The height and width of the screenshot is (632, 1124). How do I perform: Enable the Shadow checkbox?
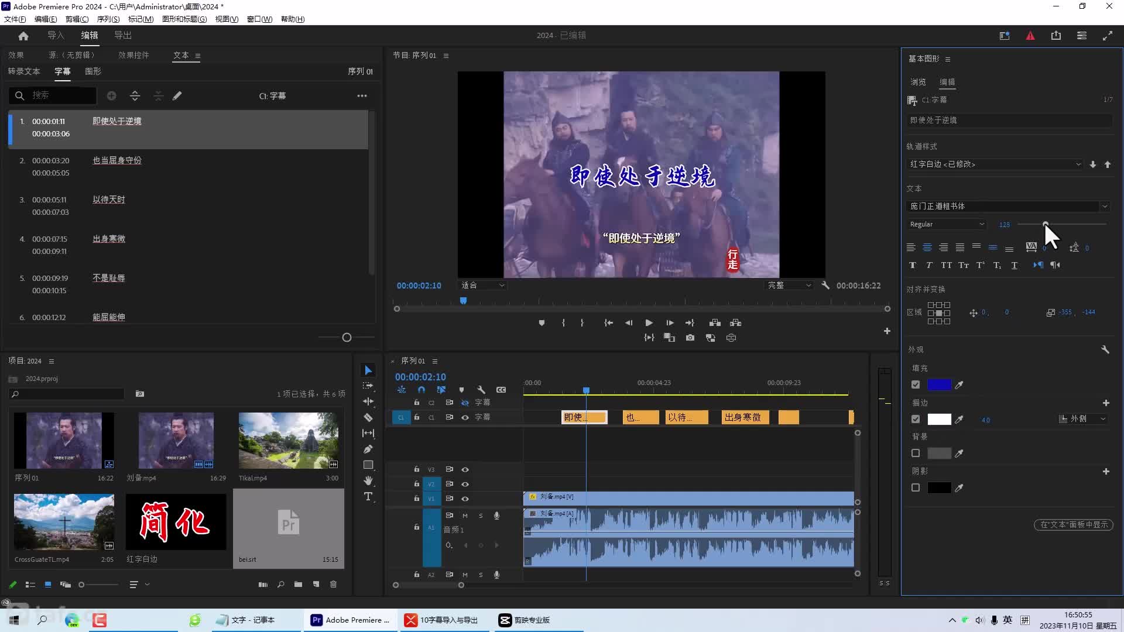pyautogui.click(x=916, y=487)
